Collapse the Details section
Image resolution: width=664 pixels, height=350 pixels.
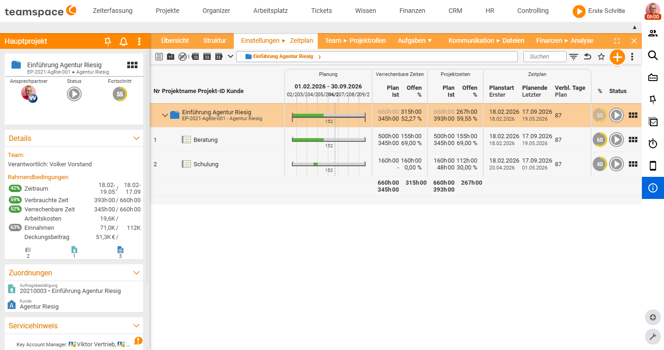(x=136, y=138)
